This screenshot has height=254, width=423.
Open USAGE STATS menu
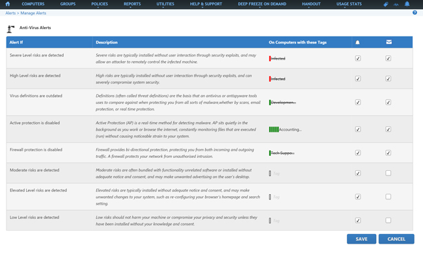coord(349,4)
